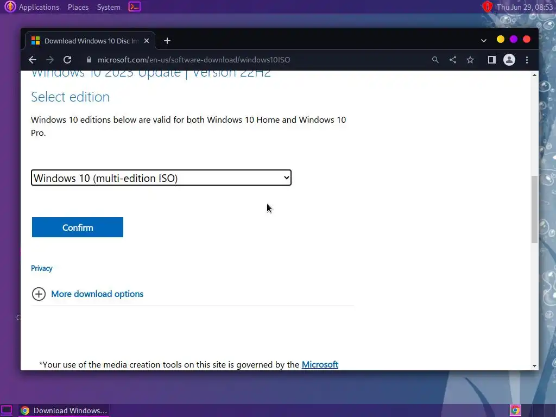Close the Download Windows 10 tab

(x=147, y=41)
